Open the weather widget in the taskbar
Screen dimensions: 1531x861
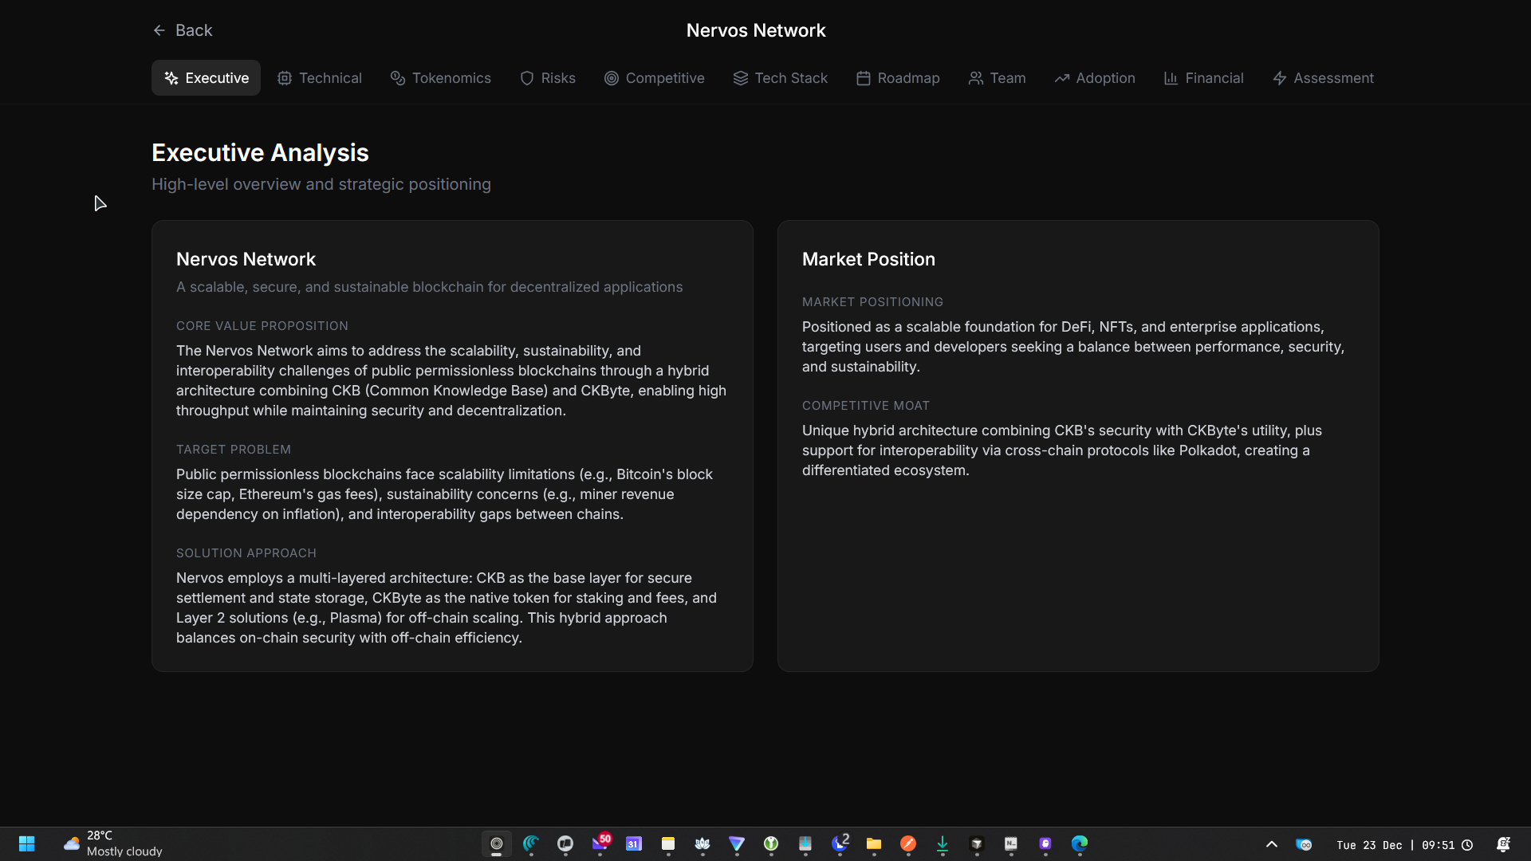click(112, 843)
